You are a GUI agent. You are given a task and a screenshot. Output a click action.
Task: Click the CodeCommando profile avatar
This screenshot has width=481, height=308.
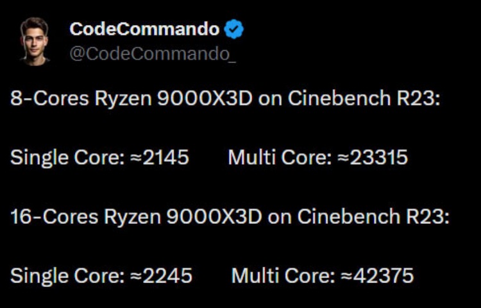click(34, 40)
